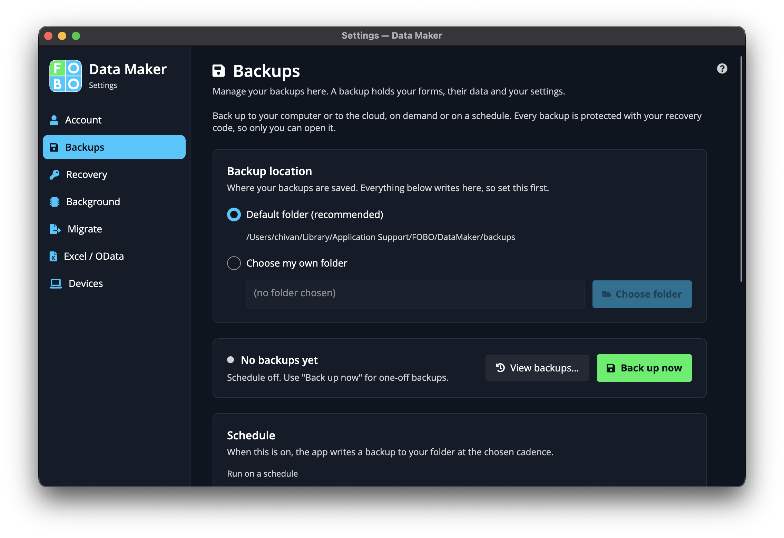The image size is (784, 538).
Task: Click the green zoom window button
Action: click(x=76, y=36)
